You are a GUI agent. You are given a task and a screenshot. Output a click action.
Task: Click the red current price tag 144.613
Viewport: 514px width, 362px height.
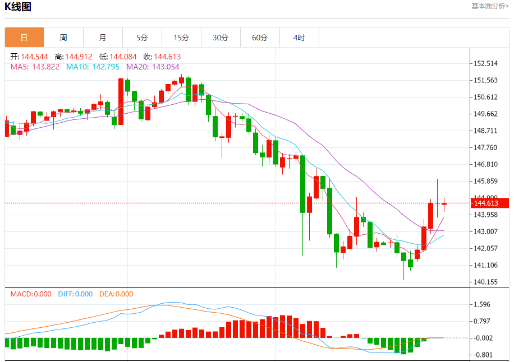(490, 203)
